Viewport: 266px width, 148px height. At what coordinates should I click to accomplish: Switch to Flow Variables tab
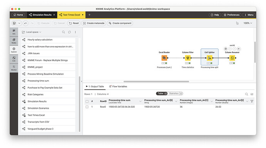[118, 86]
